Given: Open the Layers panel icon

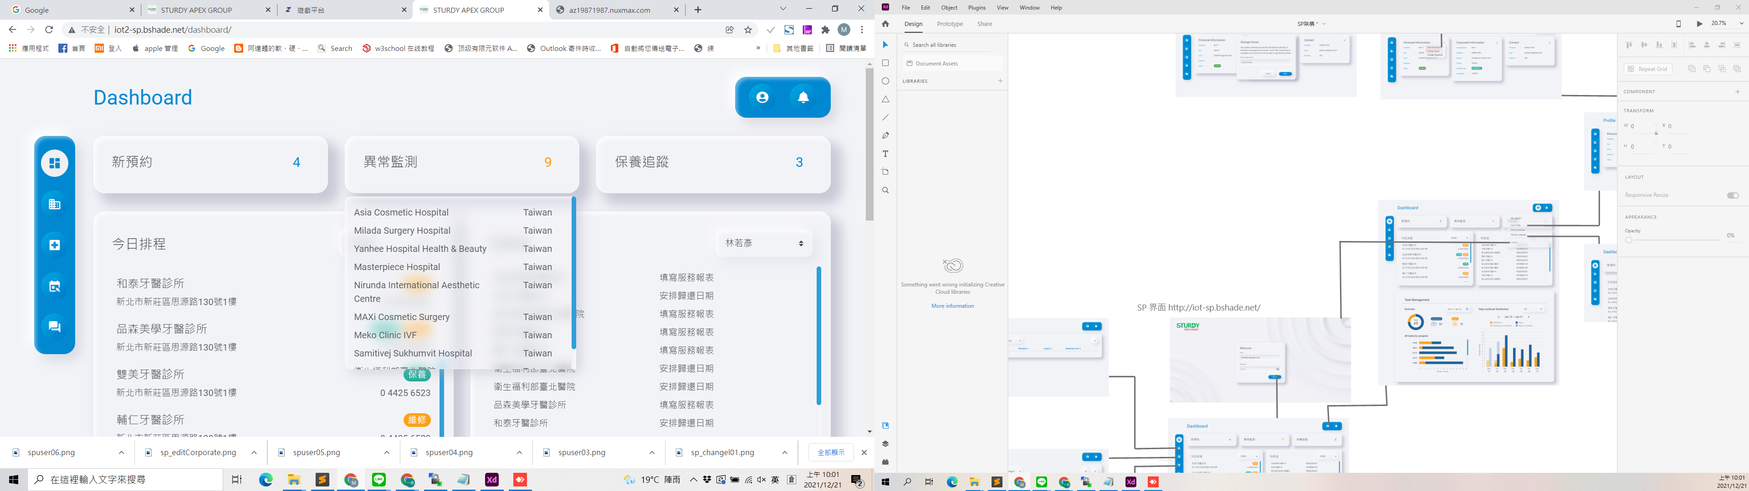Looking at the screenshot, I should tap(885, 444).
